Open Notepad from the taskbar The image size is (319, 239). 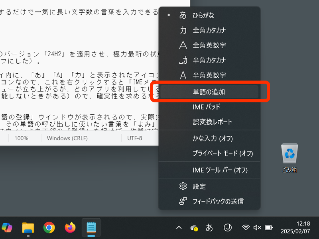[x=91, y=228]
